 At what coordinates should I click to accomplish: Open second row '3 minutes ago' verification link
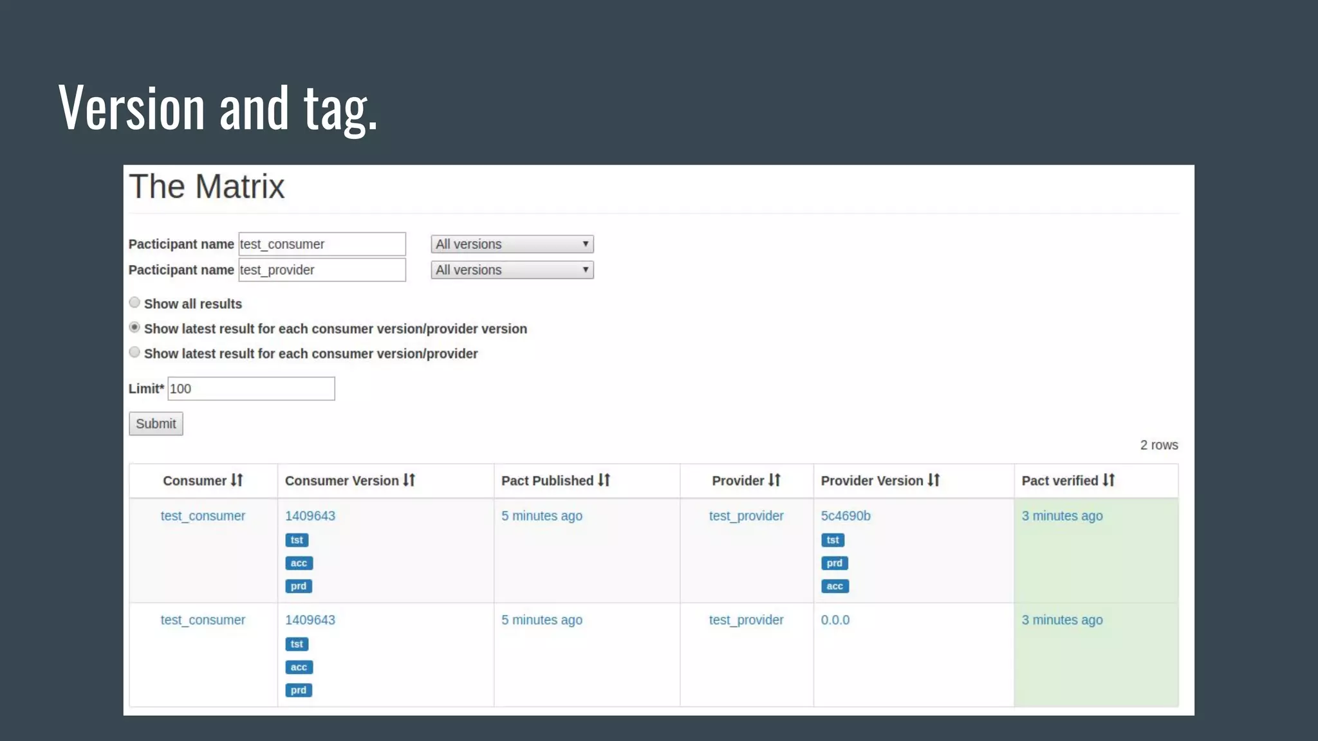(1062, 620)
